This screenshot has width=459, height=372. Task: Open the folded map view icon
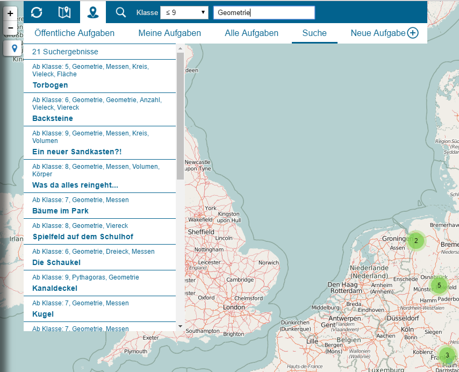tap(64, 12)
